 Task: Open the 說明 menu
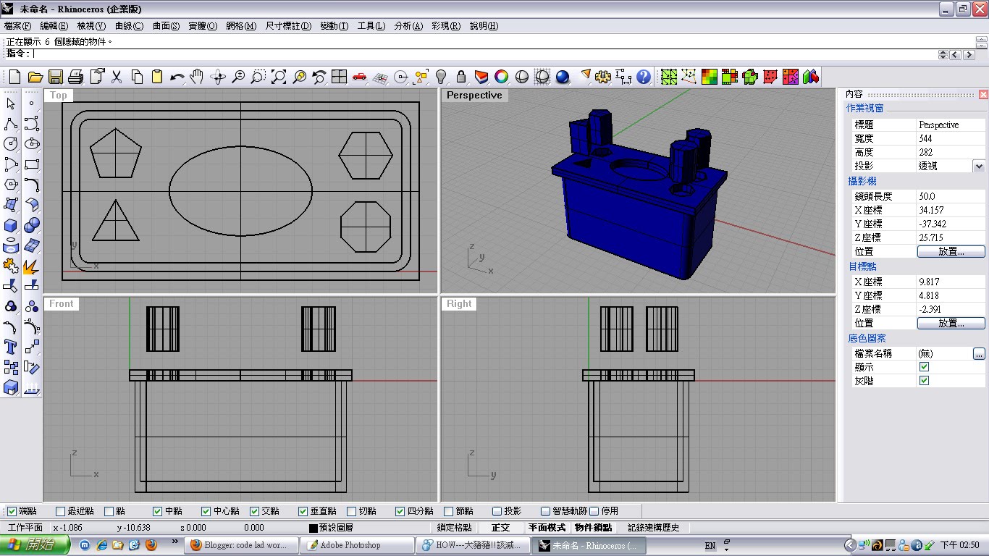point(484,26)
